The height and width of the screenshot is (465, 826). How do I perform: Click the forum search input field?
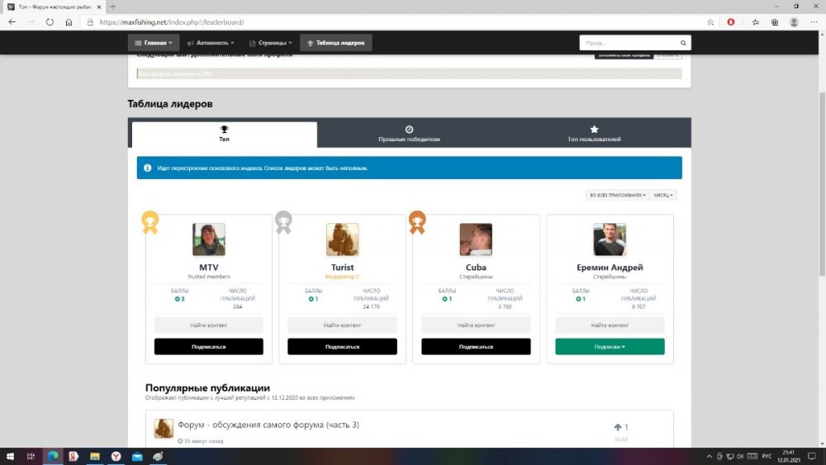coord(628,43)
